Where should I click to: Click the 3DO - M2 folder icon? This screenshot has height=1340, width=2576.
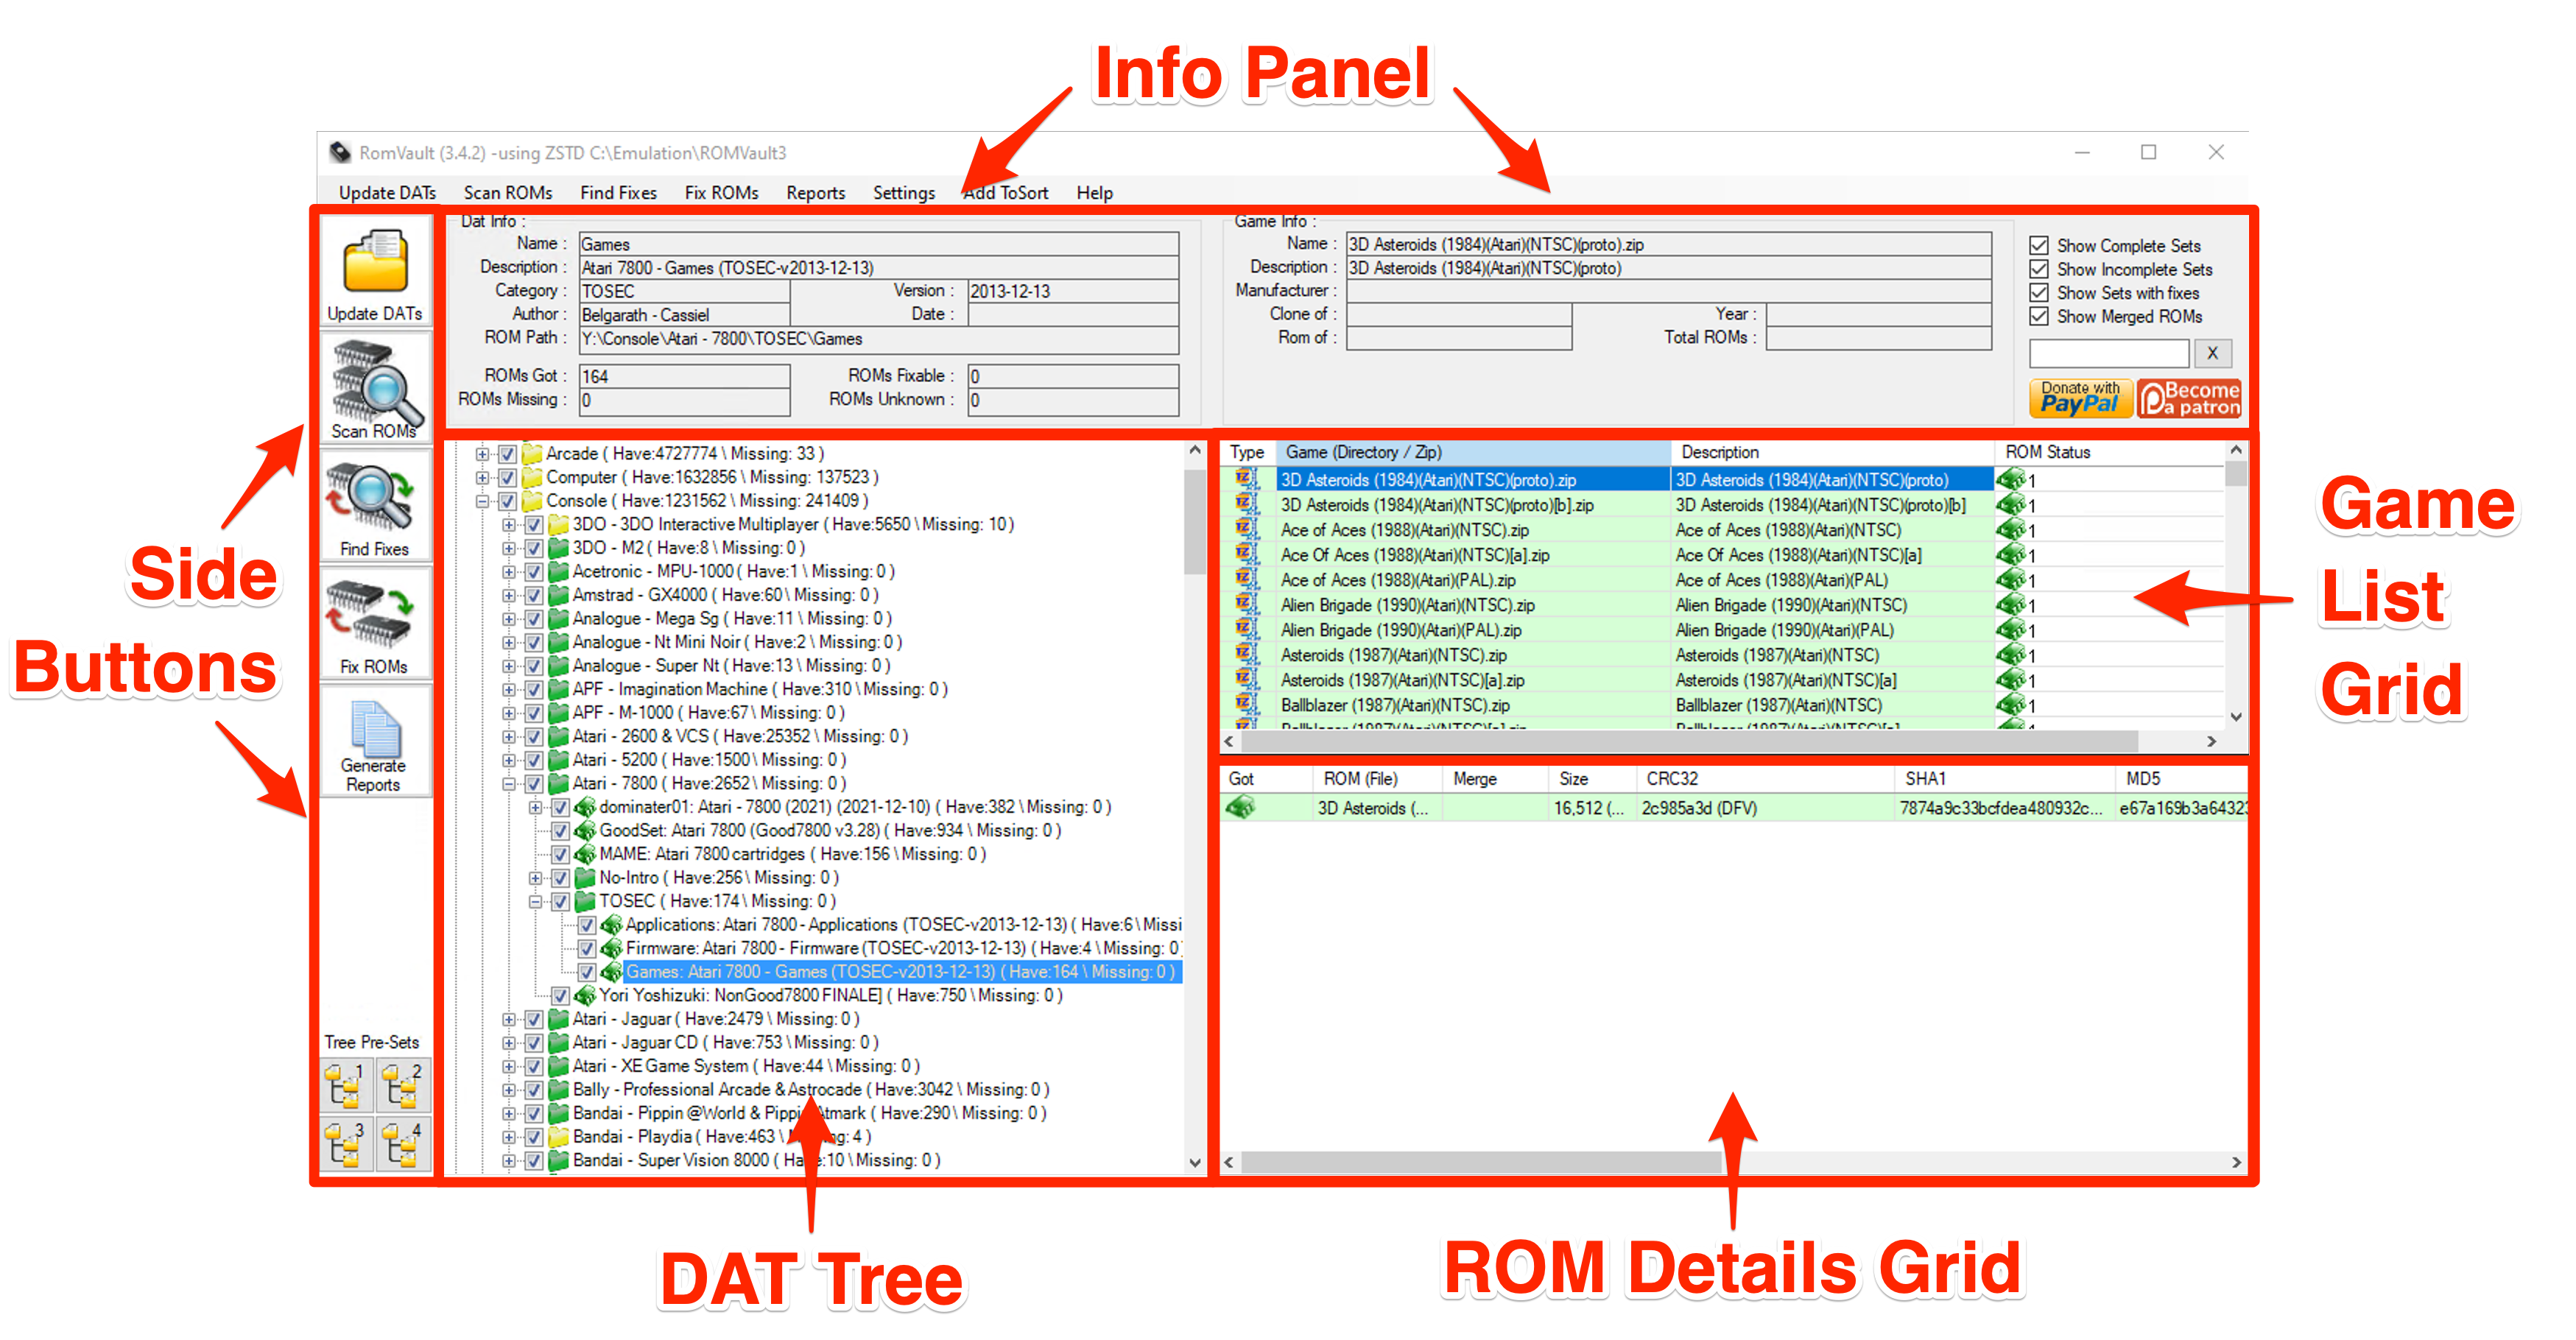tap(558, 548)
